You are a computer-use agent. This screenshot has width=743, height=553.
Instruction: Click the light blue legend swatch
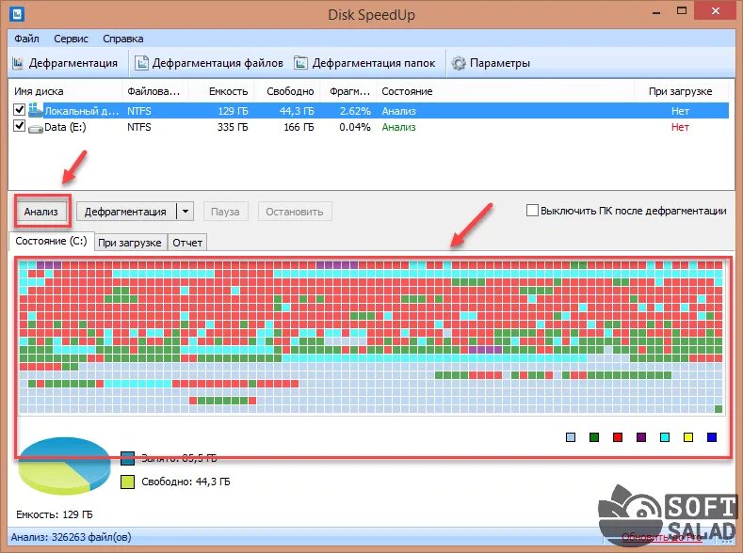point(571,437)
